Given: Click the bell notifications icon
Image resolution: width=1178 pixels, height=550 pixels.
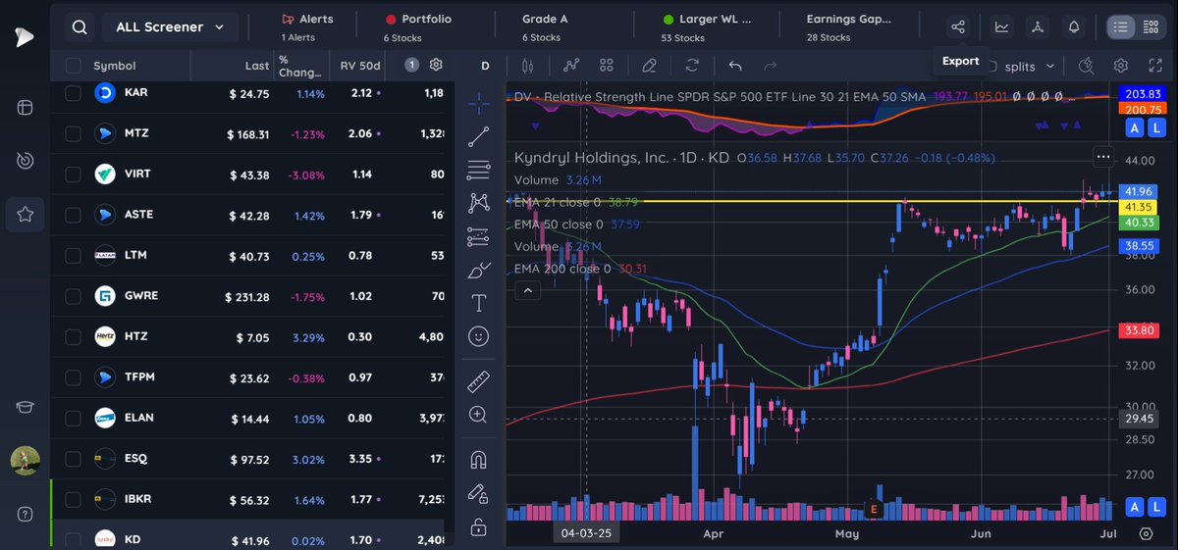Looking at the screenshot, I should tap(1074, 27).
